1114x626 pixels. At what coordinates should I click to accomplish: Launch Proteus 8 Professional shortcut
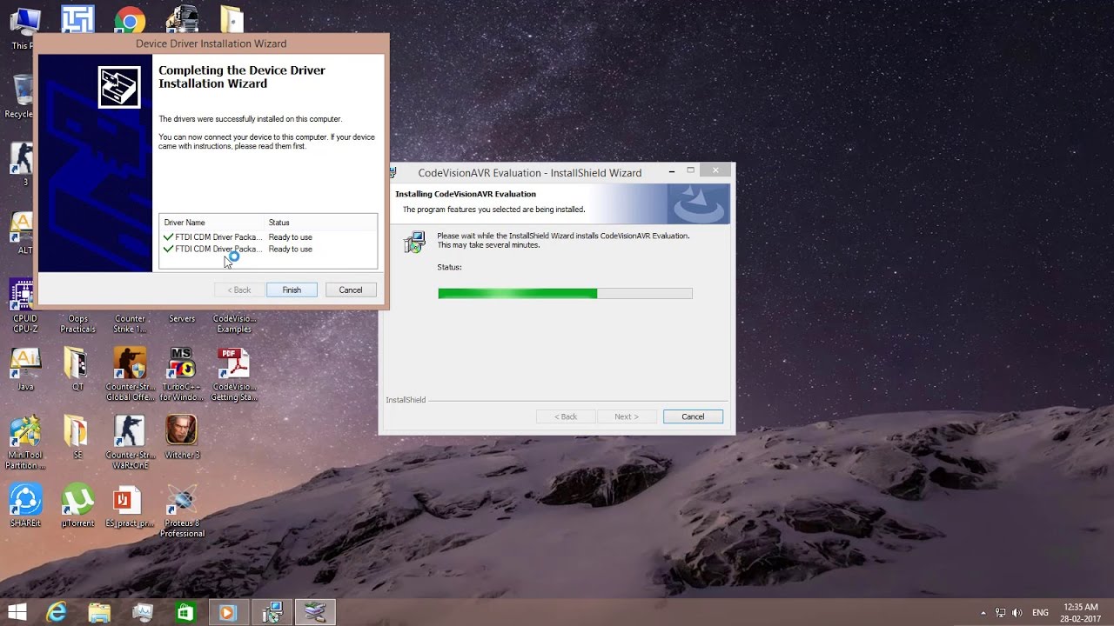pyautogui.click(x=182, y=511)
